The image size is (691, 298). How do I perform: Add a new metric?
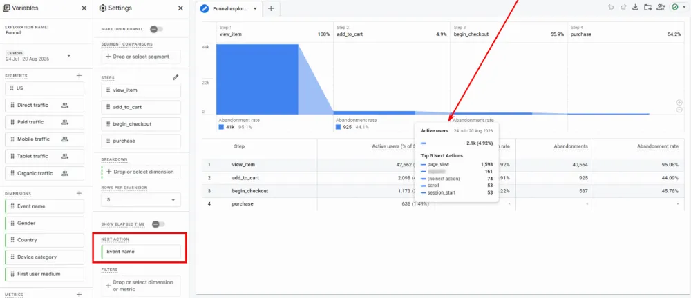(x=79, y=294)
